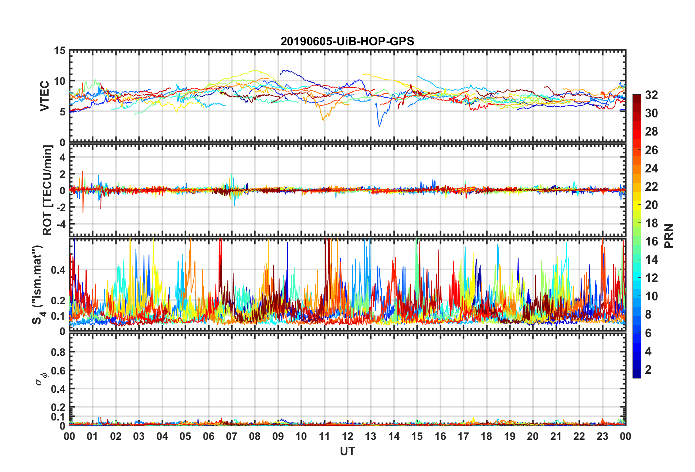Select the "0.2" tick on sigma-phi axis

(x=58, y=407)
